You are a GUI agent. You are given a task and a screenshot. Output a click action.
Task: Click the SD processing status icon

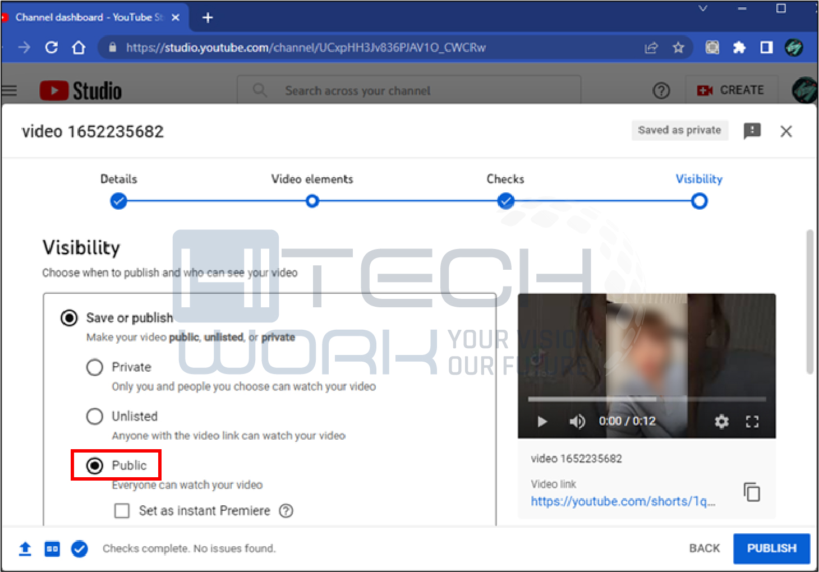[x=52, y=548]
